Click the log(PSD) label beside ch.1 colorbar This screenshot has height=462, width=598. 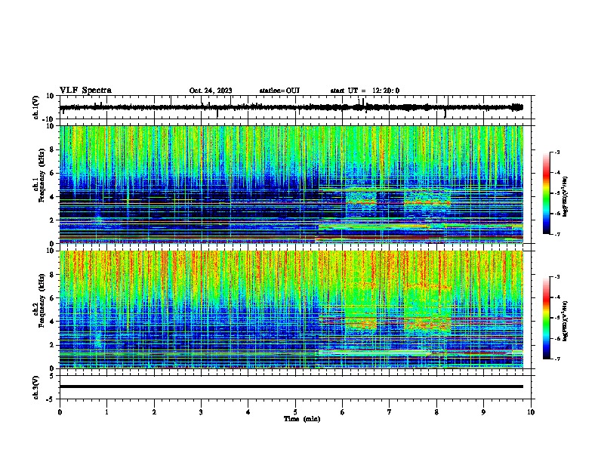pyautogui.click(x=566, y=197)
